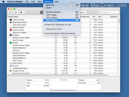
Task: Sort by PID column header
Action: point(94,17)
